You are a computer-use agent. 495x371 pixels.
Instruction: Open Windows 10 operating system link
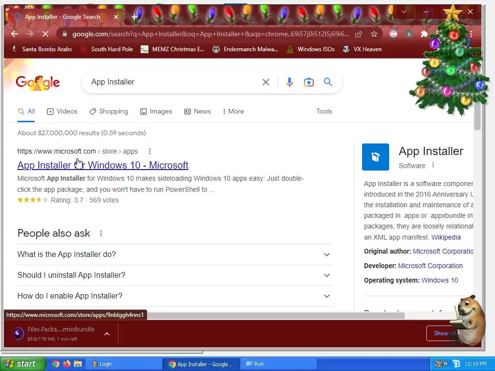[439, 281]
